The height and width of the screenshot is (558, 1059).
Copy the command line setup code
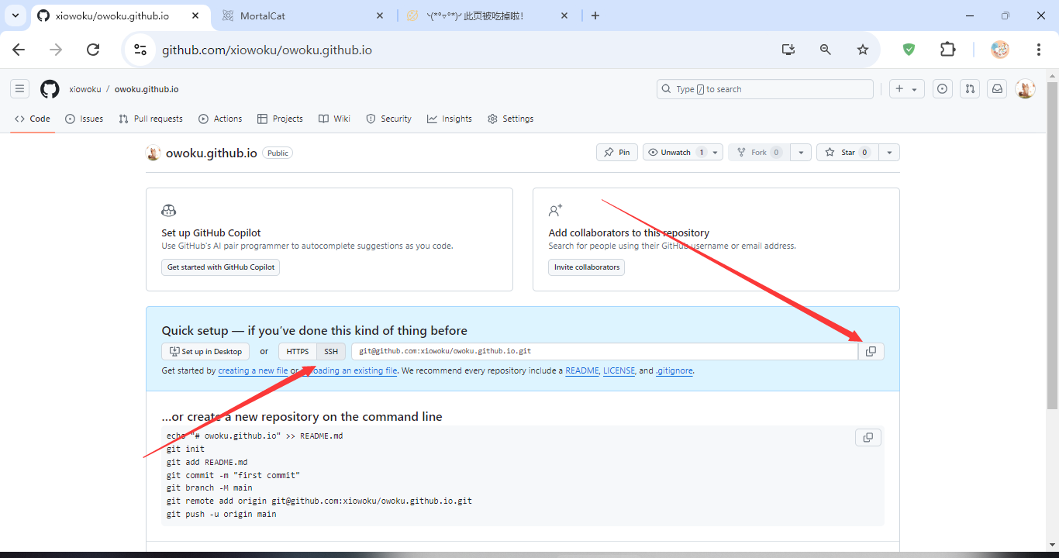(868, 438)
